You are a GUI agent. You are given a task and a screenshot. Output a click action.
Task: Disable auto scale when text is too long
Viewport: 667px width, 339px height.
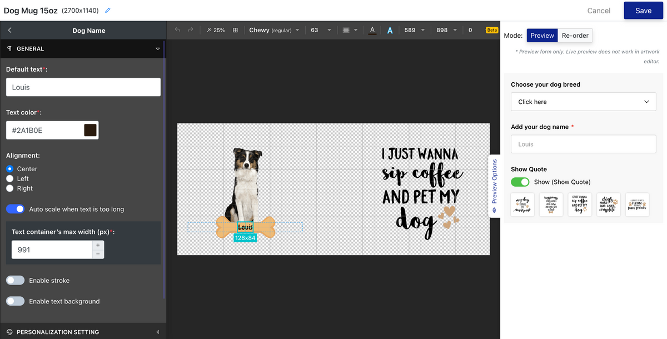pos(16,209)
